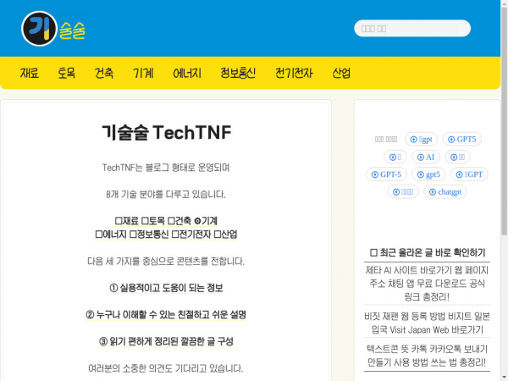Click the chatgpt tag chip
The image size is (508, 381).
pos(444,192)
